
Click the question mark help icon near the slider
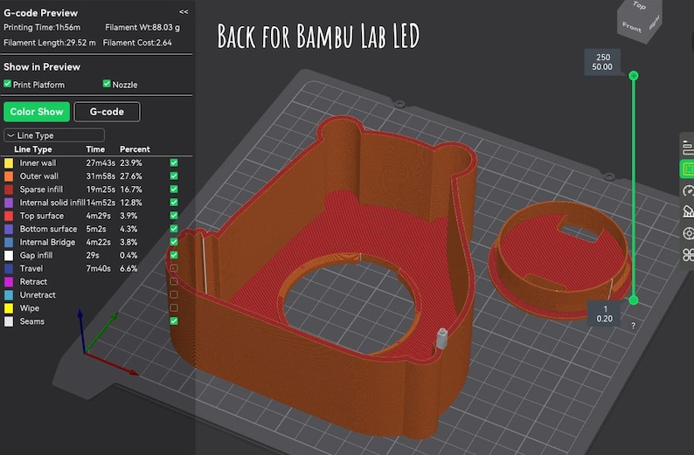(634, 327)
